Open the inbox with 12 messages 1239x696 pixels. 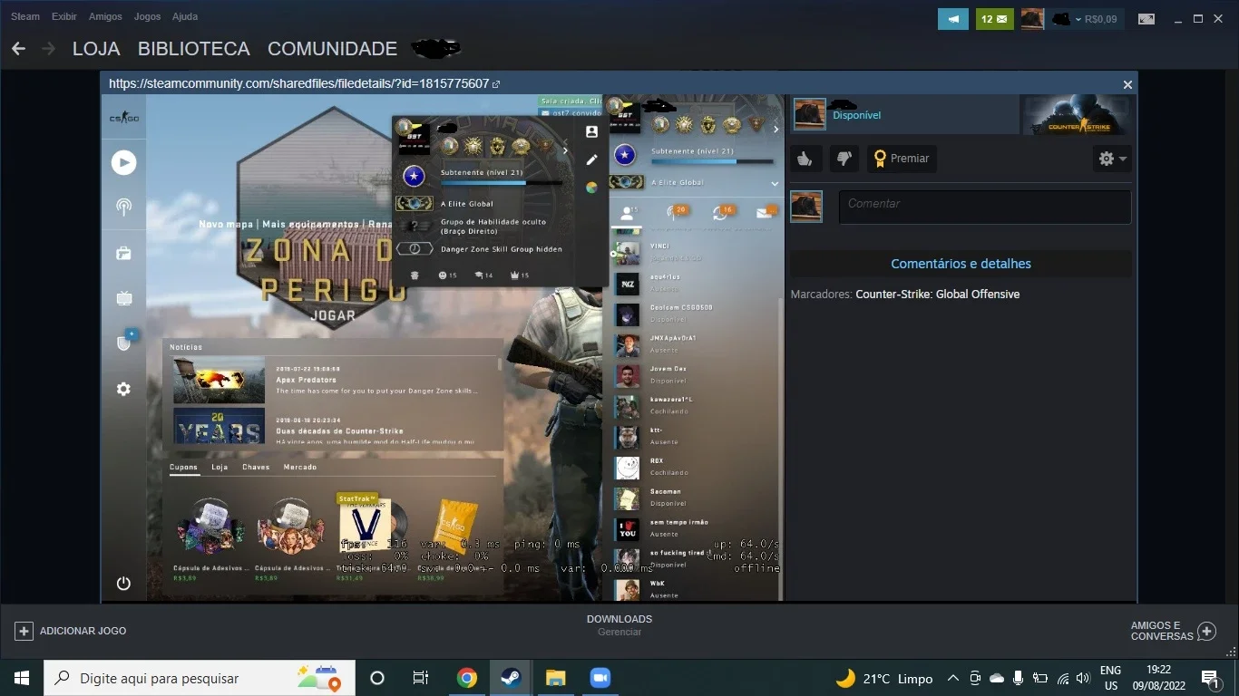click(x=995, y=18)
